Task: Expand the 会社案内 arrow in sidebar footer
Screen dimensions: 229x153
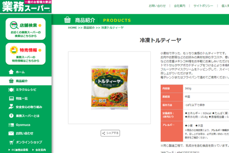Action: click(x=33, y=150)
